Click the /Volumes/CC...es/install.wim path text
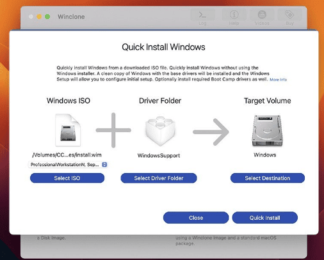The width and height of the screenshot is (324, 260). point(67,155)
